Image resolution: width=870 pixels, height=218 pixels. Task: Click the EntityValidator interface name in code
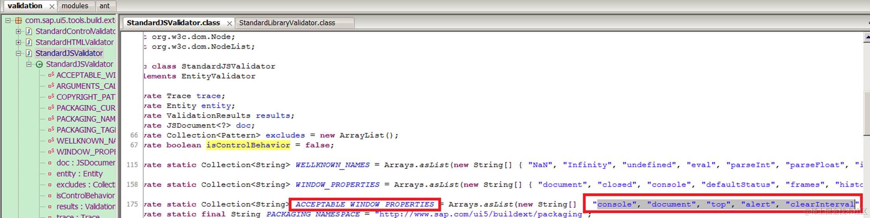[x=218, y=76]
